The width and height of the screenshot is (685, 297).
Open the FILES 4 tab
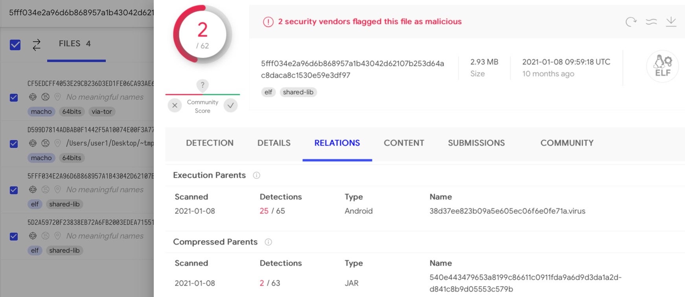[75, 44]
